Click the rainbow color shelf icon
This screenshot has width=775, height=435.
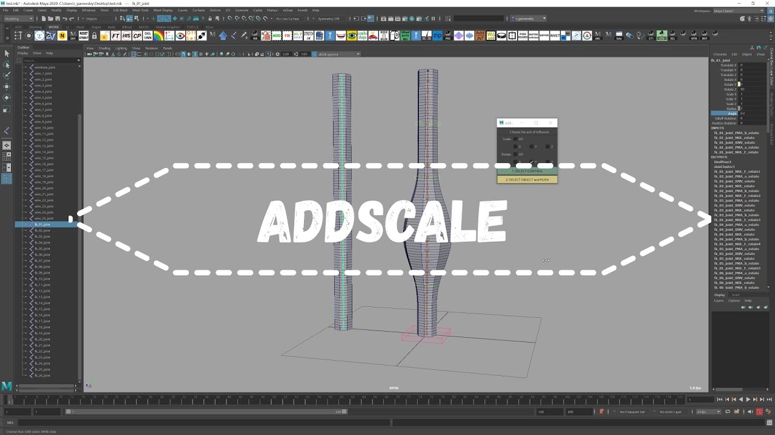tap(158, 36)
